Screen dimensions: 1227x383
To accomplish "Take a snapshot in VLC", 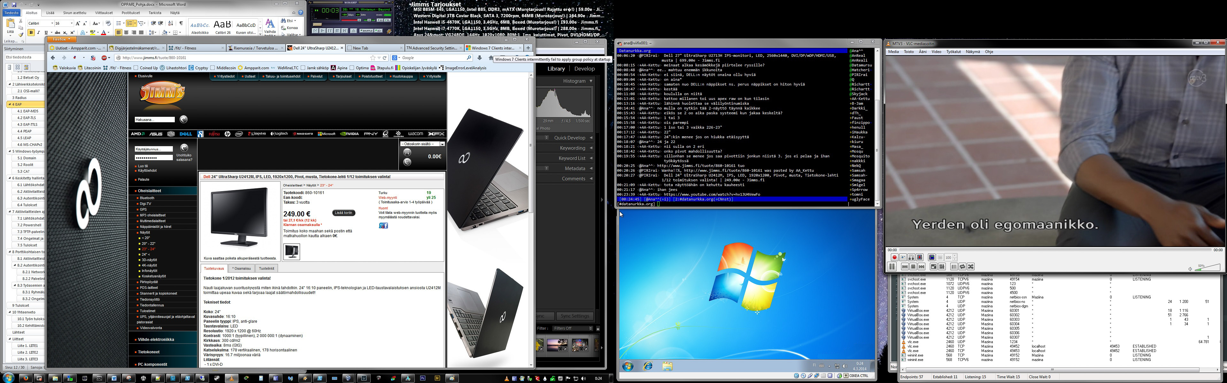I will [x=903, y=257].
